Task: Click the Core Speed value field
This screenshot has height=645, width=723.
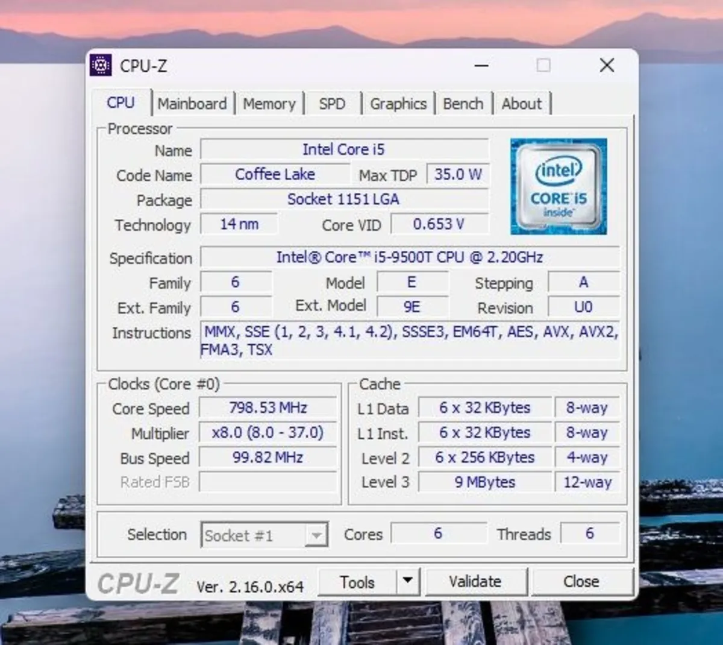Action: coord(267,407)
